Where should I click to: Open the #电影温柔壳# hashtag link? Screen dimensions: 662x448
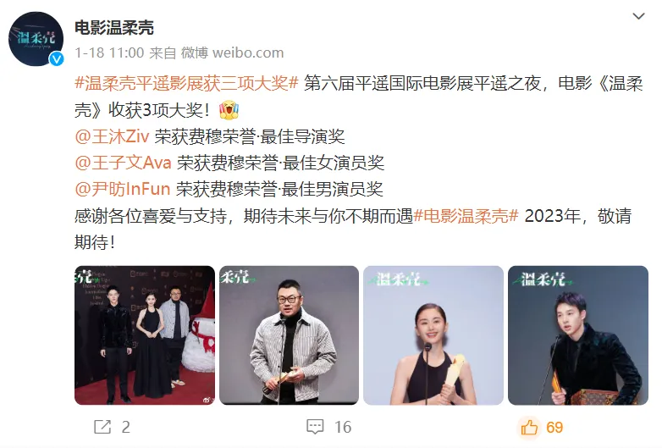[466, 216]
